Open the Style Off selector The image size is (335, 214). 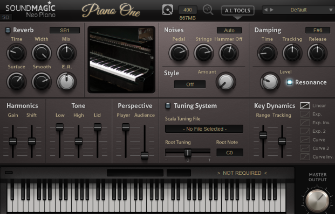[x=190, y=84]
